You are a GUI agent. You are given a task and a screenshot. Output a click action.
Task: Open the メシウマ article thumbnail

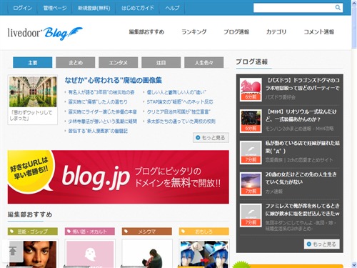147,254
